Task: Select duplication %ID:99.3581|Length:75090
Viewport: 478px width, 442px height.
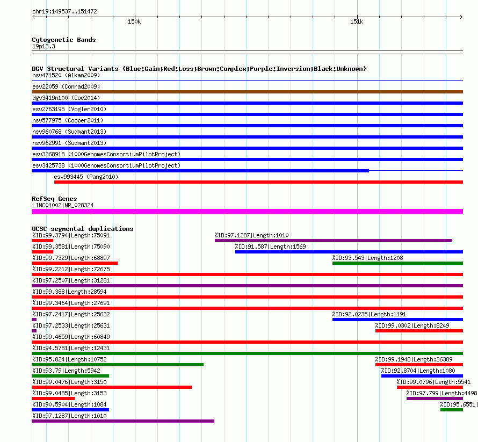Action: 71,247
